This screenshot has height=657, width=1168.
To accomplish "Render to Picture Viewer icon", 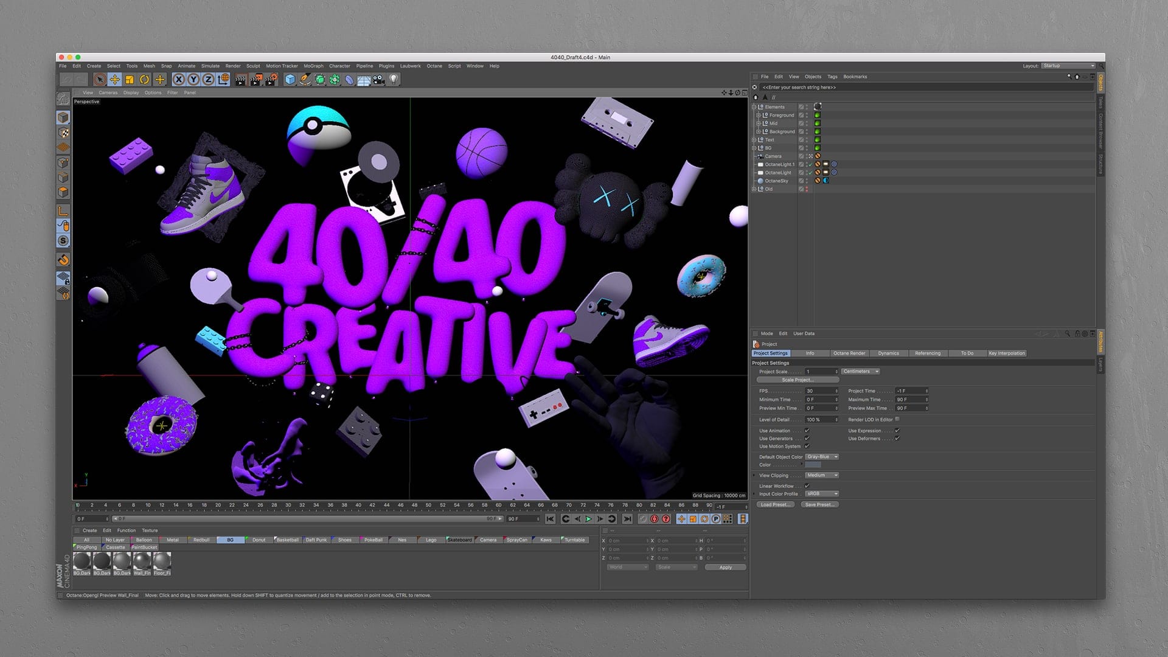I will (x=256, y=79).
